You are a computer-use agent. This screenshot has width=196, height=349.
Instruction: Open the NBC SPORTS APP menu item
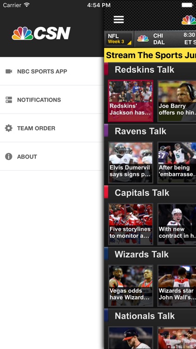52,71
